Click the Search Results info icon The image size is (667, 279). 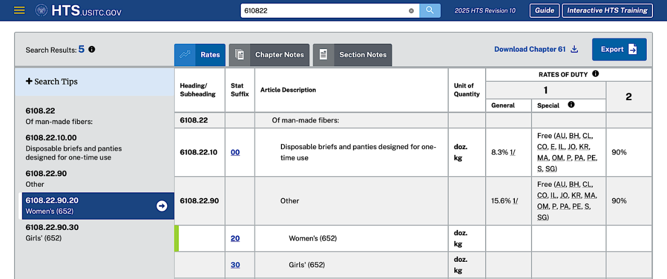point(92,50)
